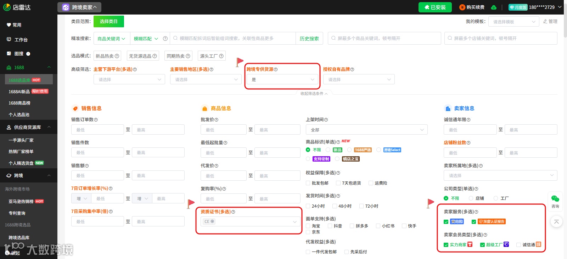Open the 咨询 WeChat chat icon

click(x=555, y=201)
